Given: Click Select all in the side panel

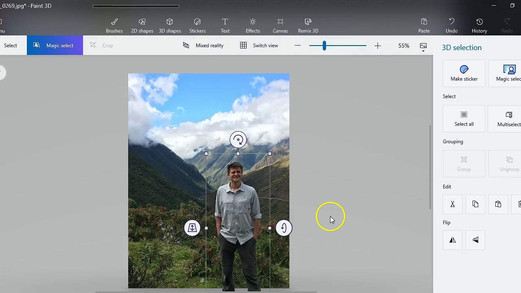Looking at the screenshot, I should coord(464,119).
